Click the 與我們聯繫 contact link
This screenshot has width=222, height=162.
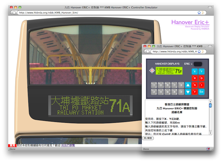[68, 146]
